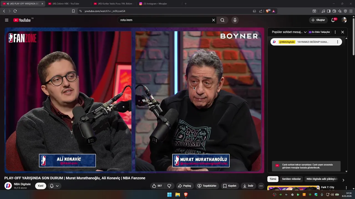The height and width of the screenshot is (199, 355).
Task: Share this page from address bar
Action: tap(261, 11)
